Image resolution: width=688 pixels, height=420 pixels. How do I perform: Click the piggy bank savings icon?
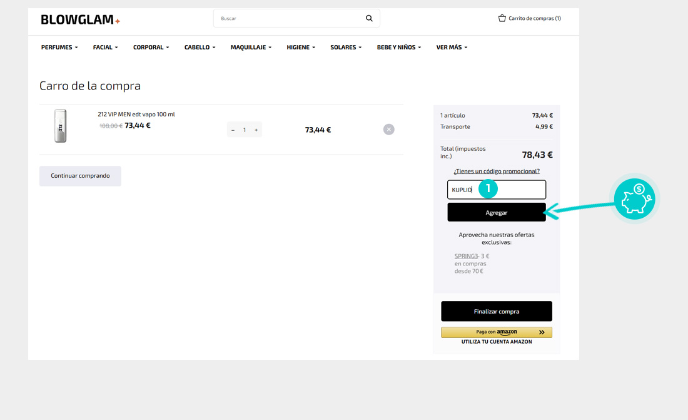[x=634, y=199]
